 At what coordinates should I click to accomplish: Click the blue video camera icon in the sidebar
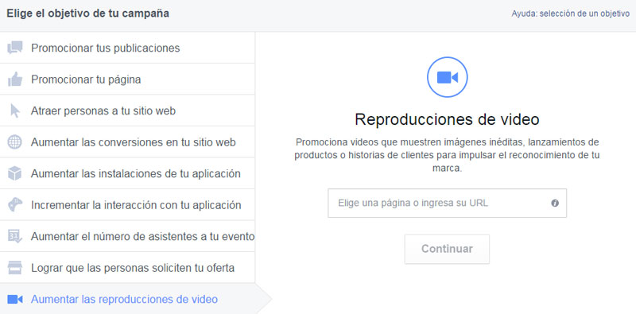pos(14,300)
